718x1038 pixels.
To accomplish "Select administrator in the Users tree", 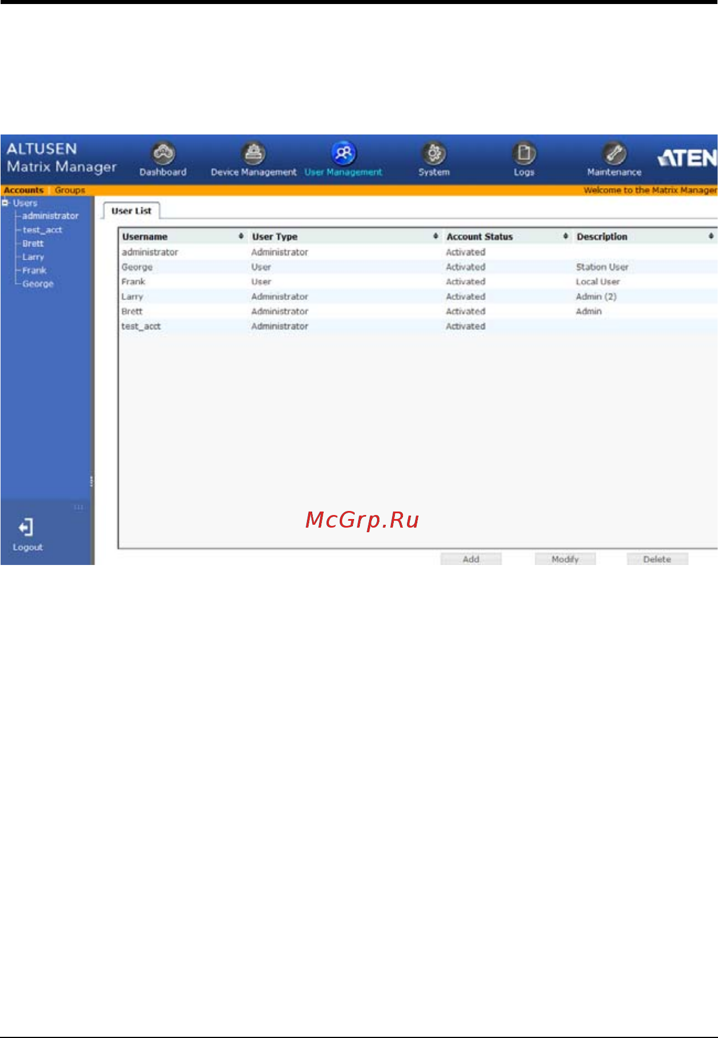I will (51, 216).
